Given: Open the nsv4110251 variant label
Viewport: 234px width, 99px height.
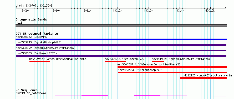Looking at the screenshot, I should tap(181, 59).
